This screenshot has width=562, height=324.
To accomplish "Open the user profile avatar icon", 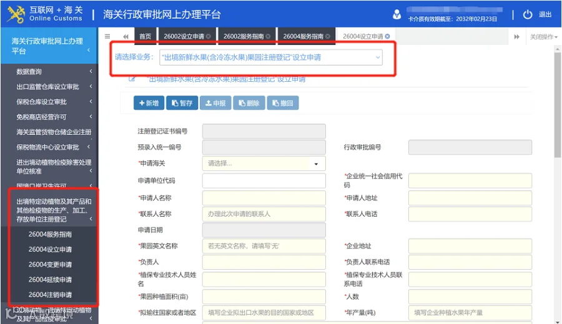I will coord(397,14).
